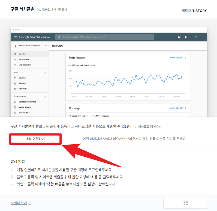
Task: Click the Speed gauge icon
Action: [x=15, y=102]
